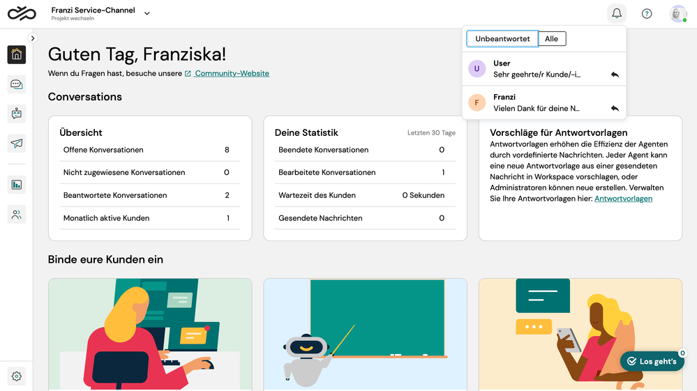
Task: Open the Home icon in sidebar
Action: [x=17, y=54]
